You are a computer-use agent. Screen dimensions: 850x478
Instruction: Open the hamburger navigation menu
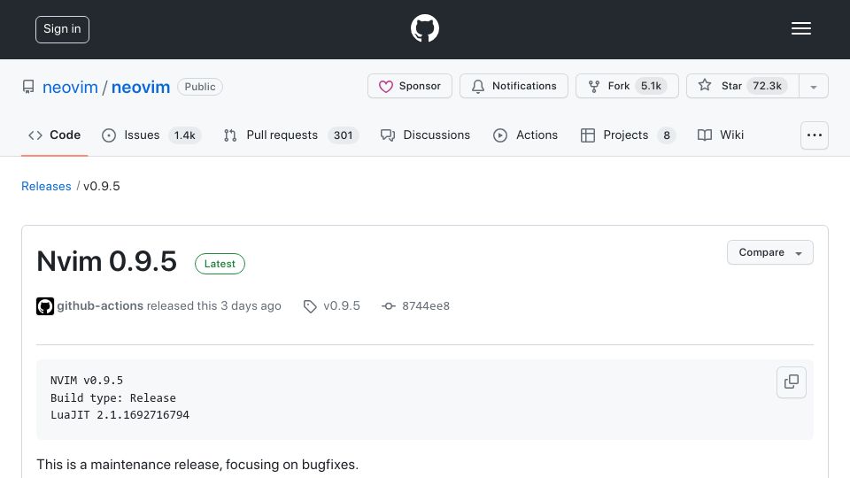pos(800,28)
